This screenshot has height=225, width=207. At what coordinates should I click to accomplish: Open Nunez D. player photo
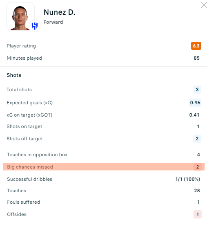pyautogui.click(x=20, y=16)
